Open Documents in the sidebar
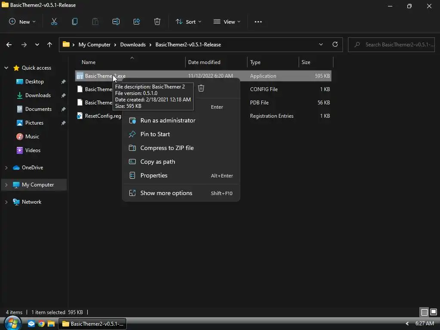 (x=38, y=109)
